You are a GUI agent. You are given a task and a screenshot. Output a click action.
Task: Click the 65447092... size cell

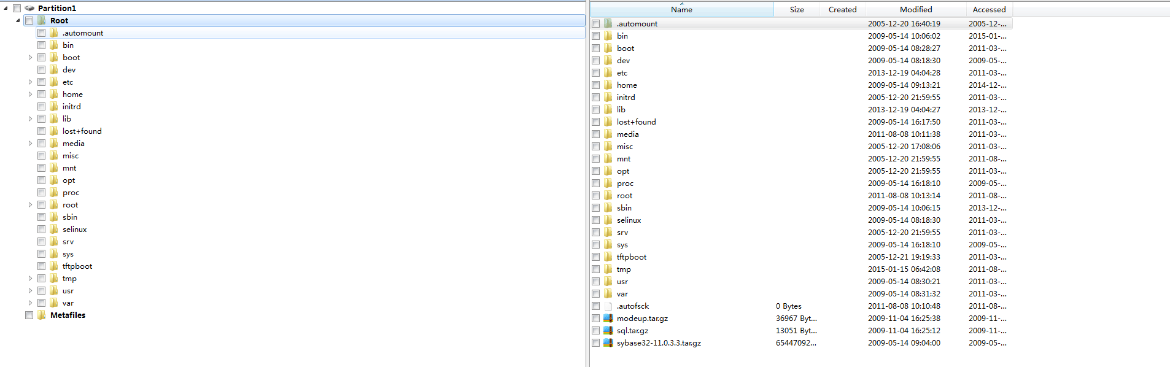[796, 342]
